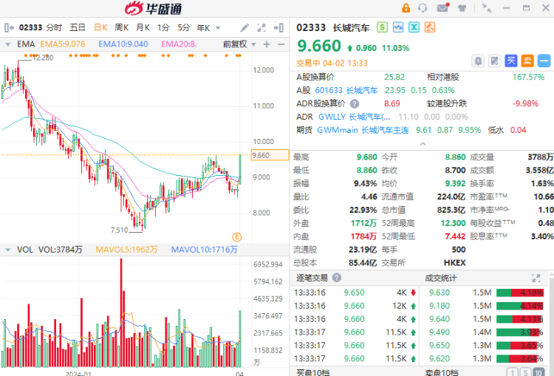Open help icon next to ADR股换算价

[x=355, y=103]
